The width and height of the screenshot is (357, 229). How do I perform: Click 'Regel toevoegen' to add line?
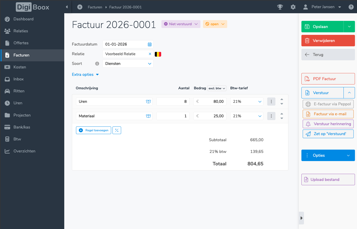coord(94,130)
